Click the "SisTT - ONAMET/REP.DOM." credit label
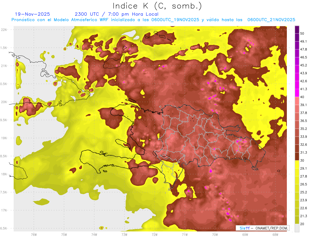309x238 pixels. point(262,228)
